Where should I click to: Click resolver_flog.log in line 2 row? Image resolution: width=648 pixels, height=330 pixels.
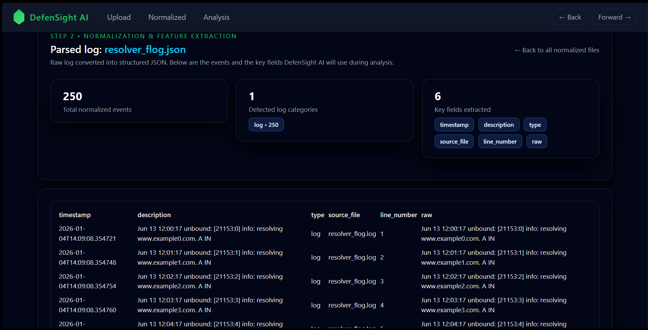pos(352,258)
